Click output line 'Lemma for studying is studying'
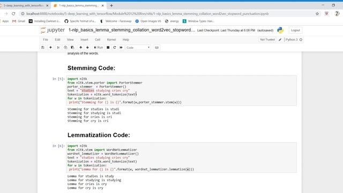 94,180
